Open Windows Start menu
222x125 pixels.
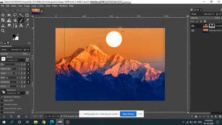click(x=4, y=122)
